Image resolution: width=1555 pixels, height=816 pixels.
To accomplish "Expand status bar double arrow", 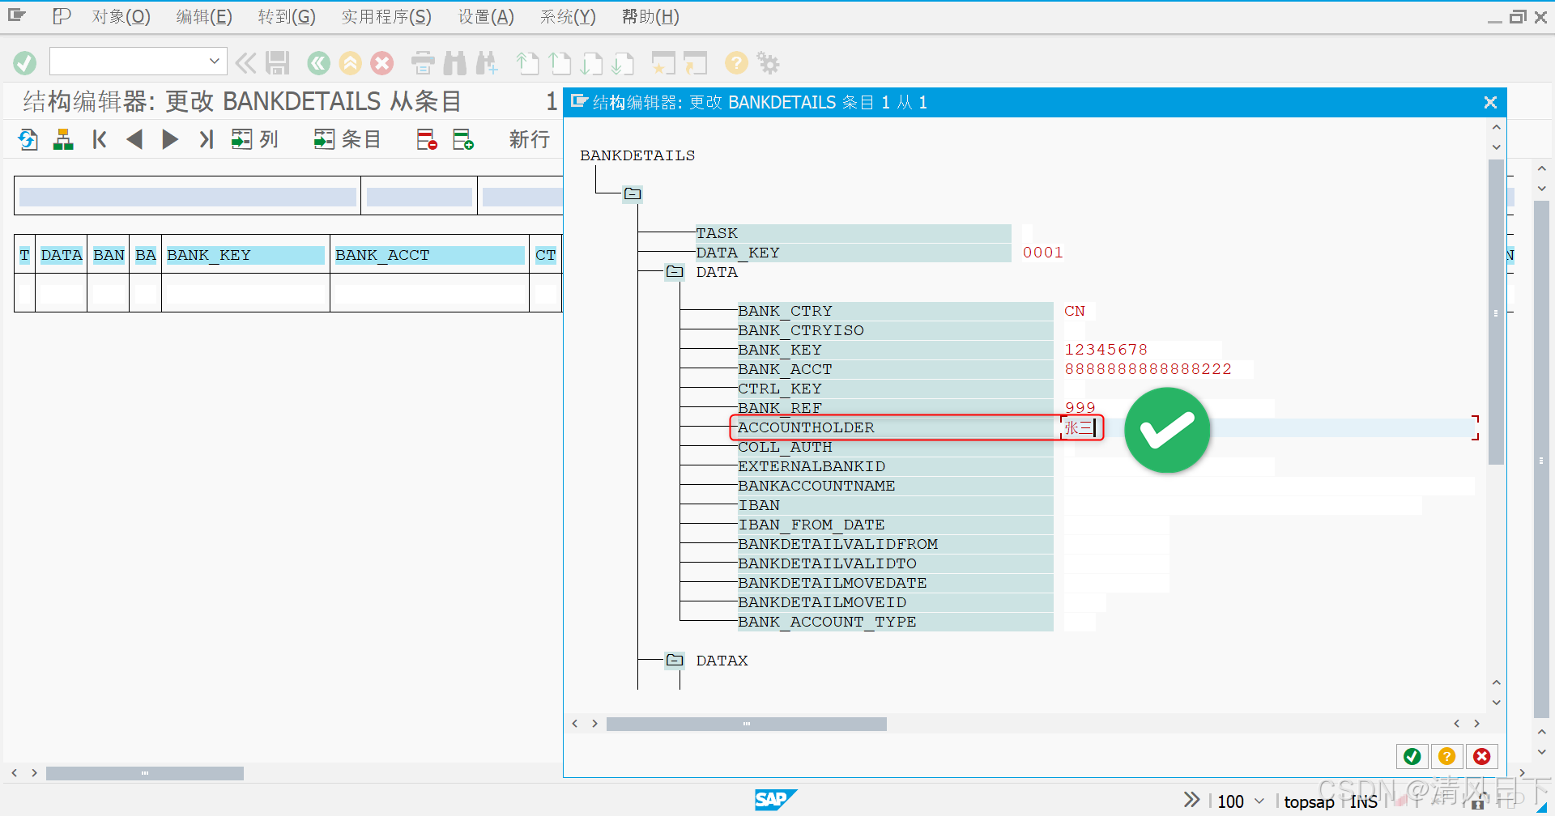I will tap(1191, 800).
